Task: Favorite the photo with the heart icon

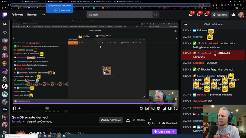Action: [107, 43]
